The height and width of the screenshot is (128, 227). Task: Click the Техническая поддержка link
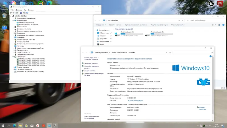tap(134, 100)
